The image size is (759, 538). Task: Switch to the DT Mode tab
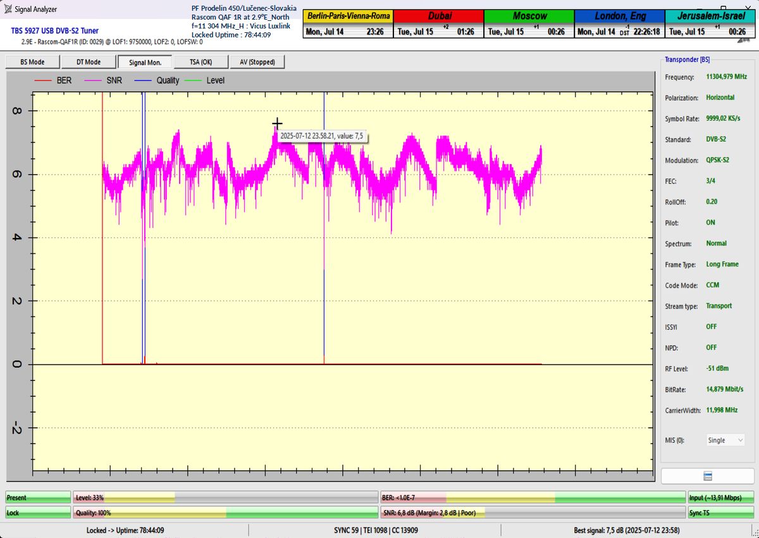coord(89,62)
